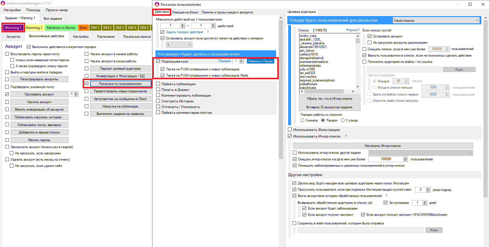
Task: Select the Mentions in Stories task tab
Action: [x=61, y=28]
